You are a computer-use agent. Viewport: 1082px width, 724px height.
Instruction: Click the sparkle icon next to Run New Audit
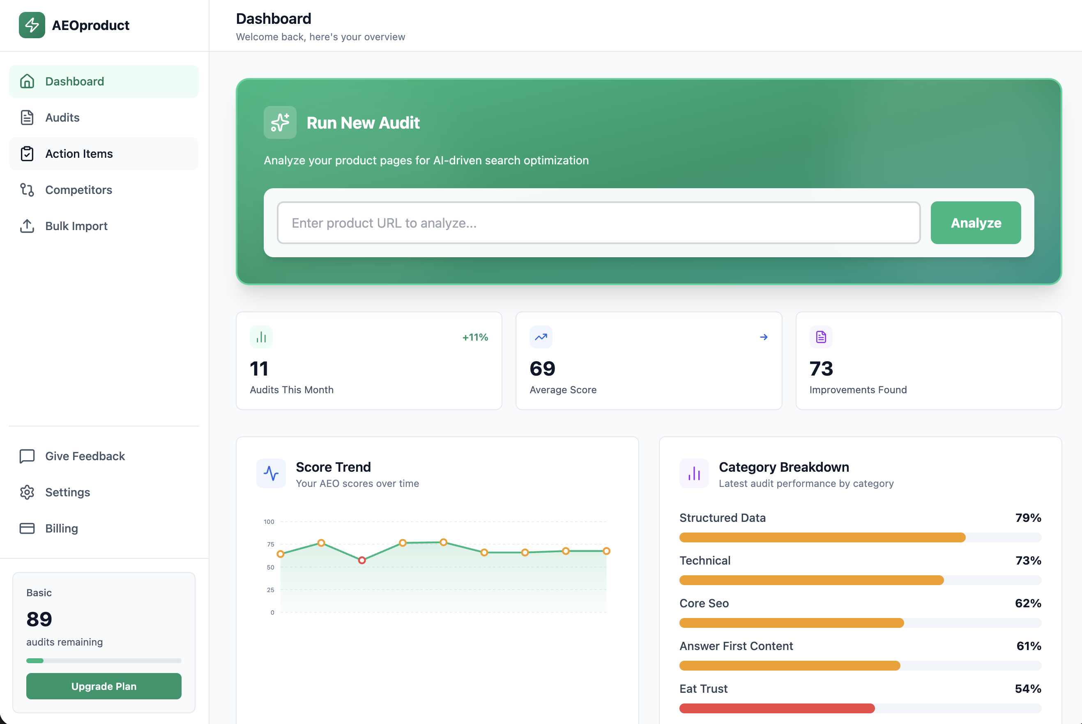pyautogui.click(x=280, y=122)
